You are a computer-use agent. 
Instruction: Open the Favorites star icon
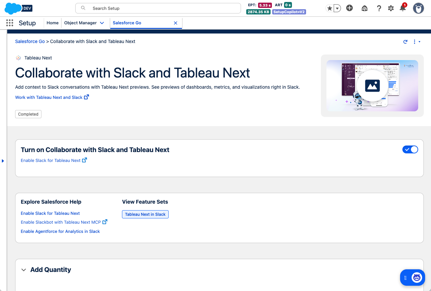[x=329, y=9]
